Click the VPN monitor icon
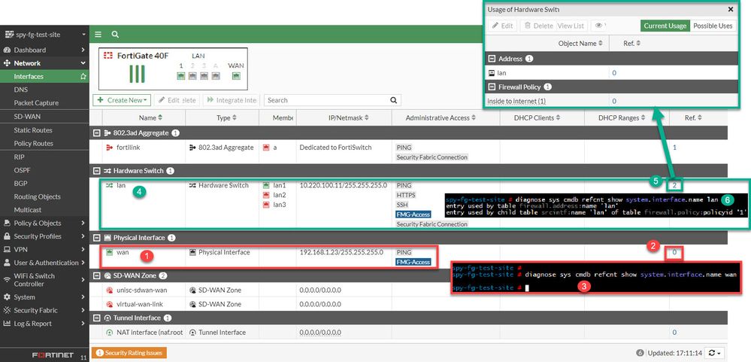Viewport: 751px width, 362px height. click(x=7, y=249)
